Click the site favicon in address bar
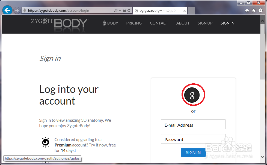This screenshot has height=165, width=267. (x=25, y=11)
